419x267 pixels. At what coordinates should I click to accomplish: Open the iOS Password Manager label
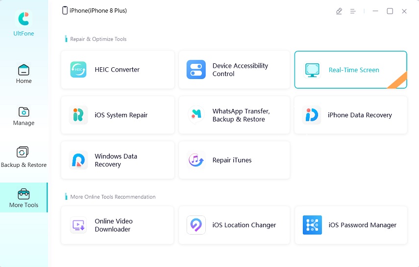click(x=362, y=225)
